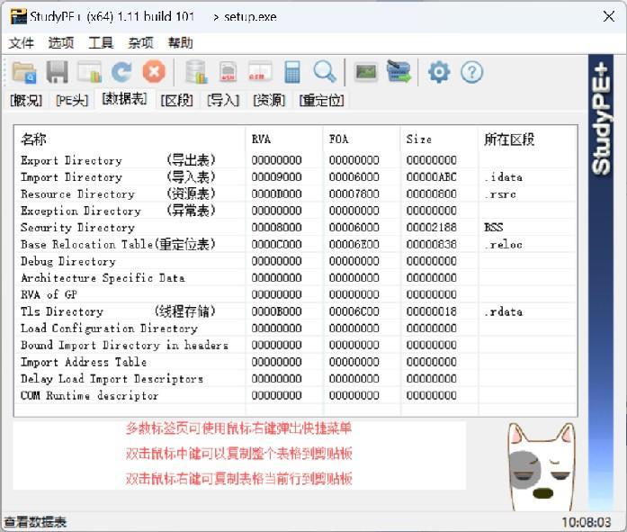Select the Resource Directory row
627x532 pixels.
tap(295, 194)
